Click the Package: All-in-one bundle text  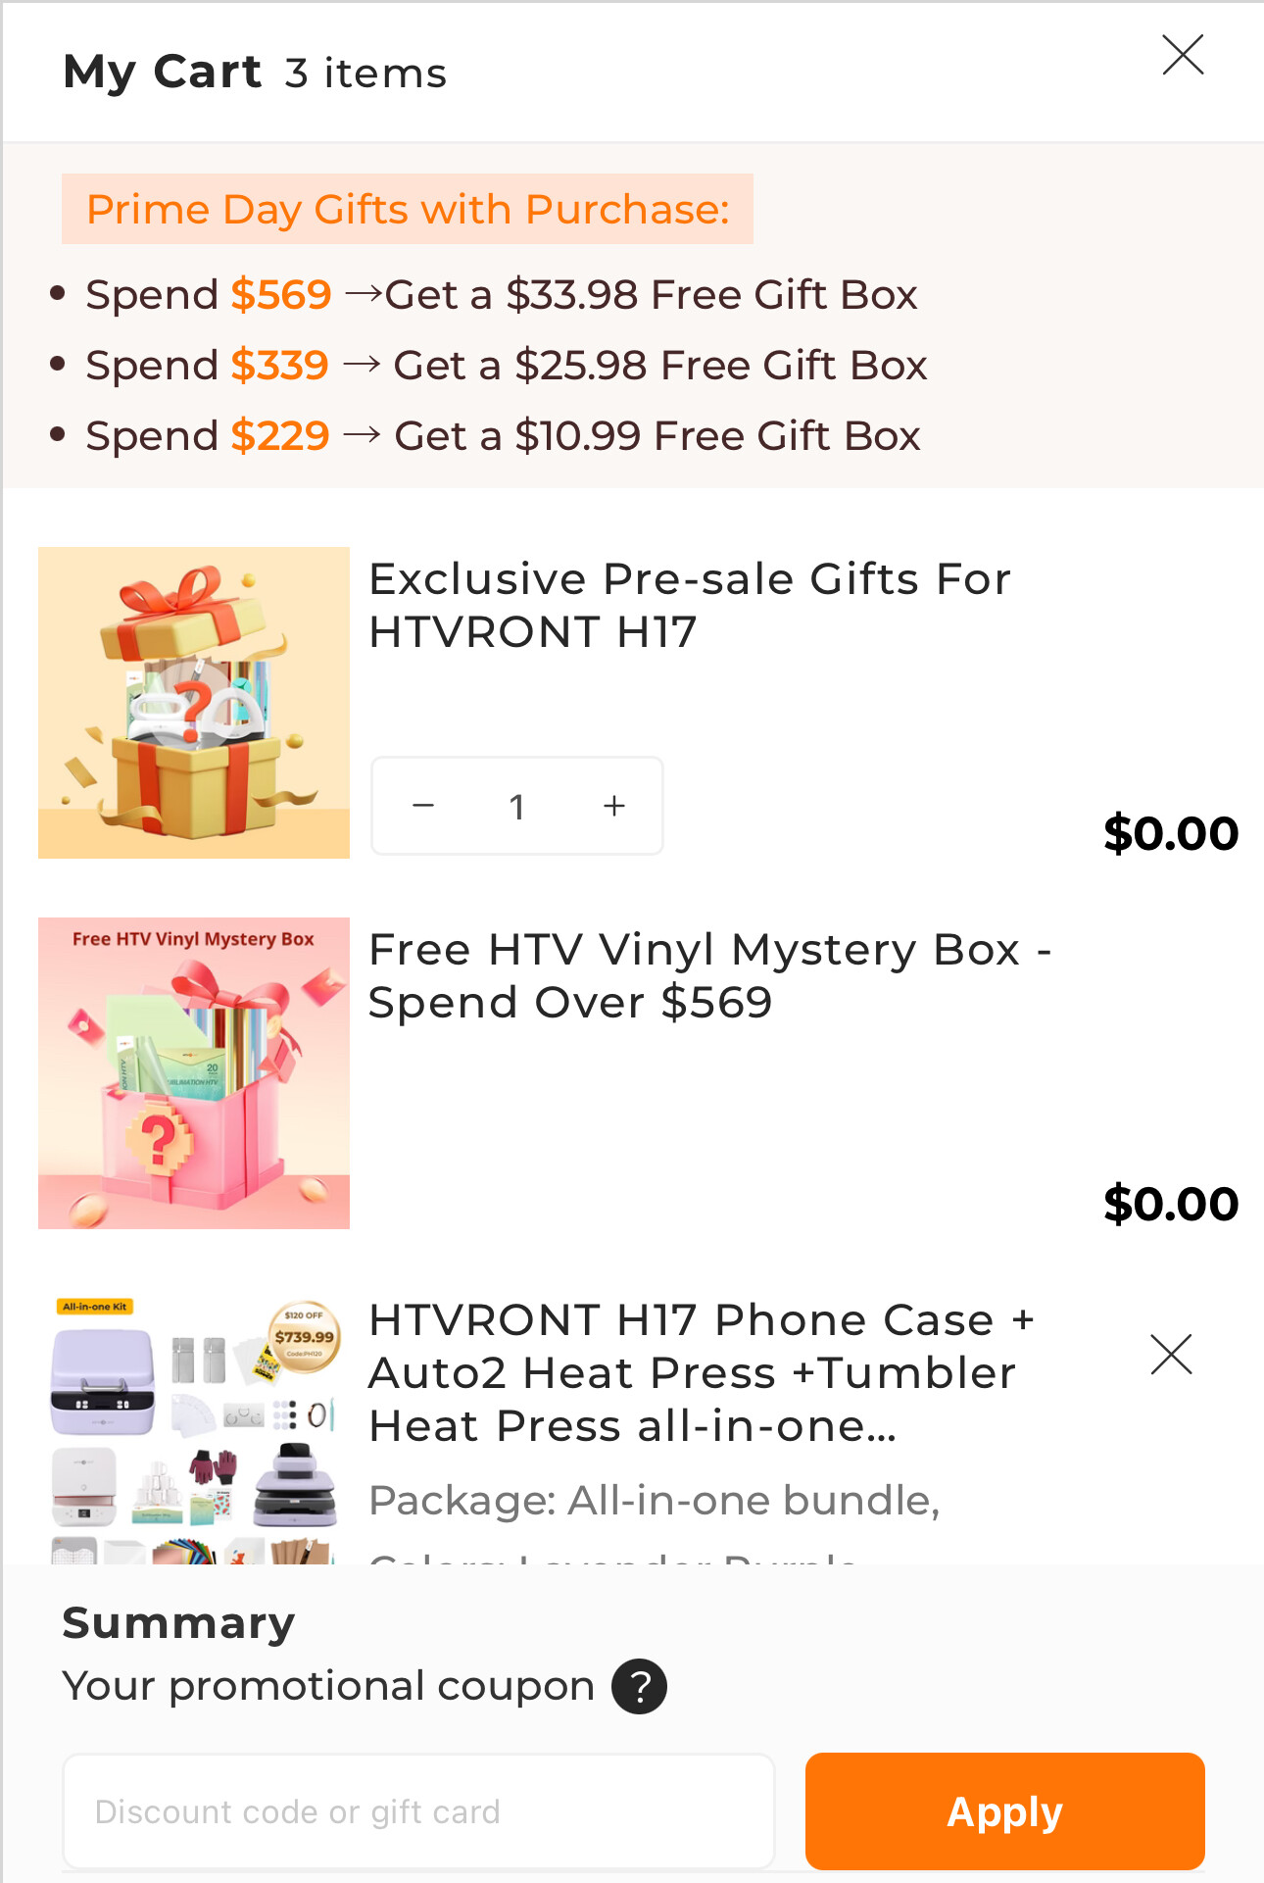pyautogui.click(x=655, y=1500)
